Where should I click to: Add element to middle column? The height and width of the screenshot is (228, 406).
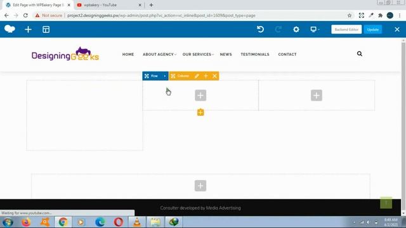pyautogui.click(x=200, y=96)
